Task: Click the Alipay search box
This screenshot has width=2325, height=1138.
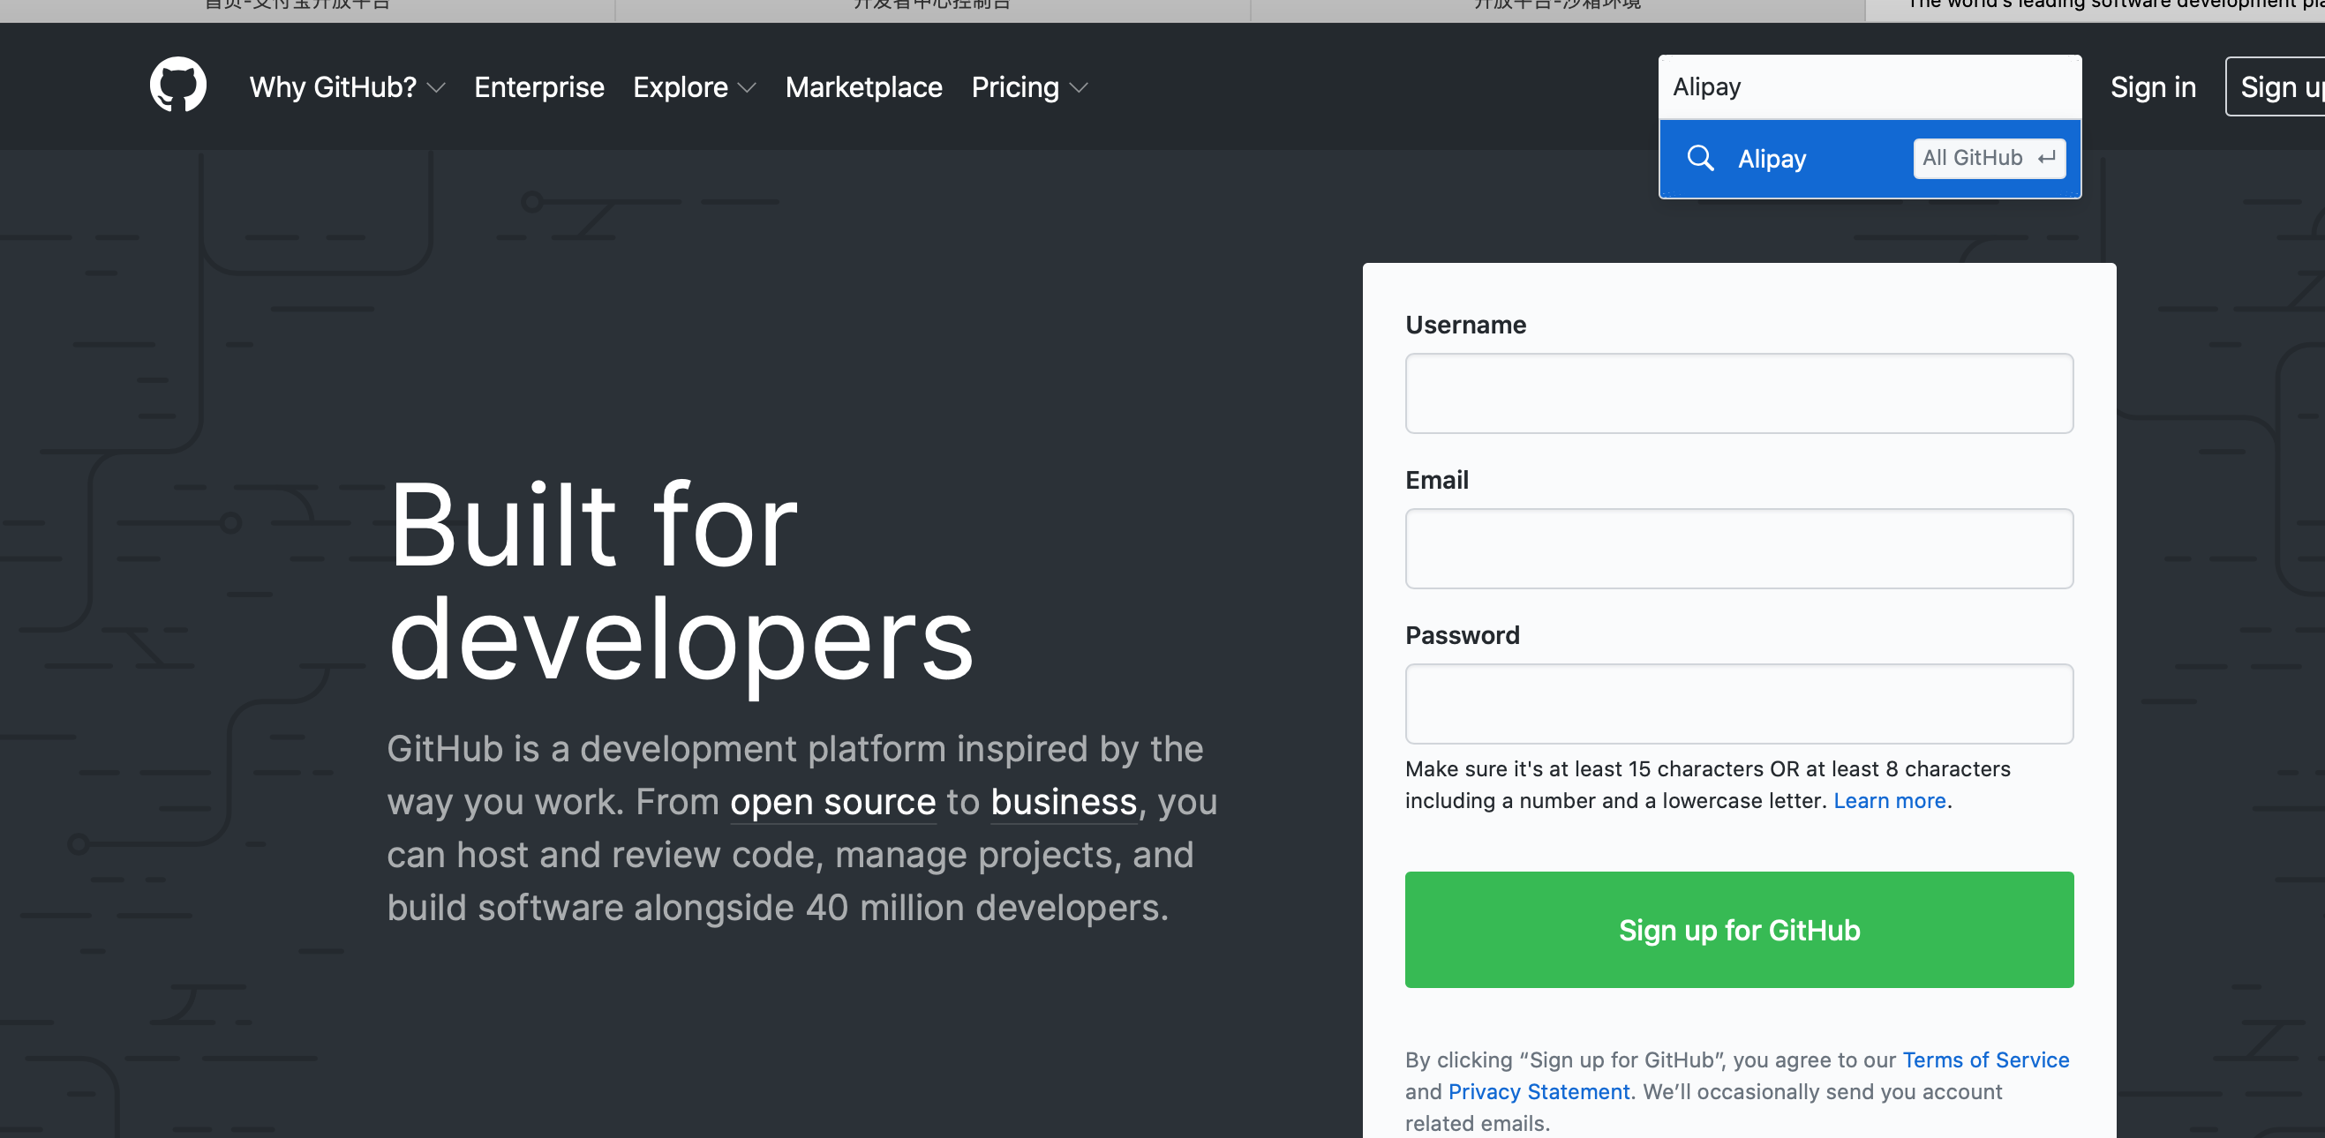Action: pos(1869,86)
